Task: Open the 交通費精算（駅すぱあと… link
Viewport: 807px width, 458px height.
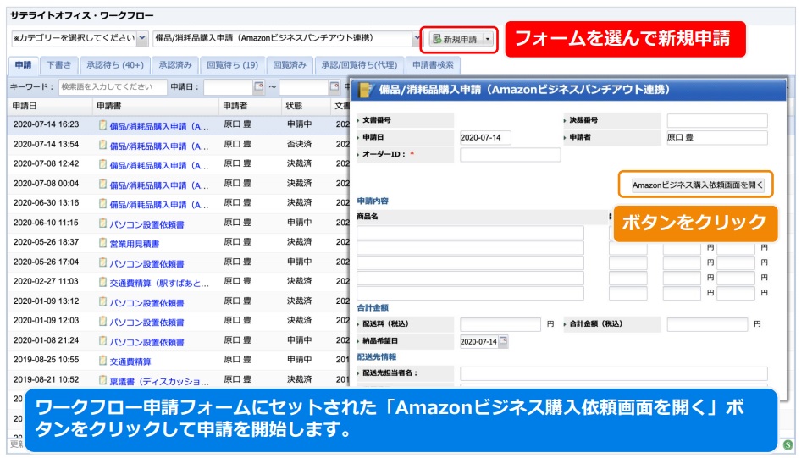Action: (159, 283)
